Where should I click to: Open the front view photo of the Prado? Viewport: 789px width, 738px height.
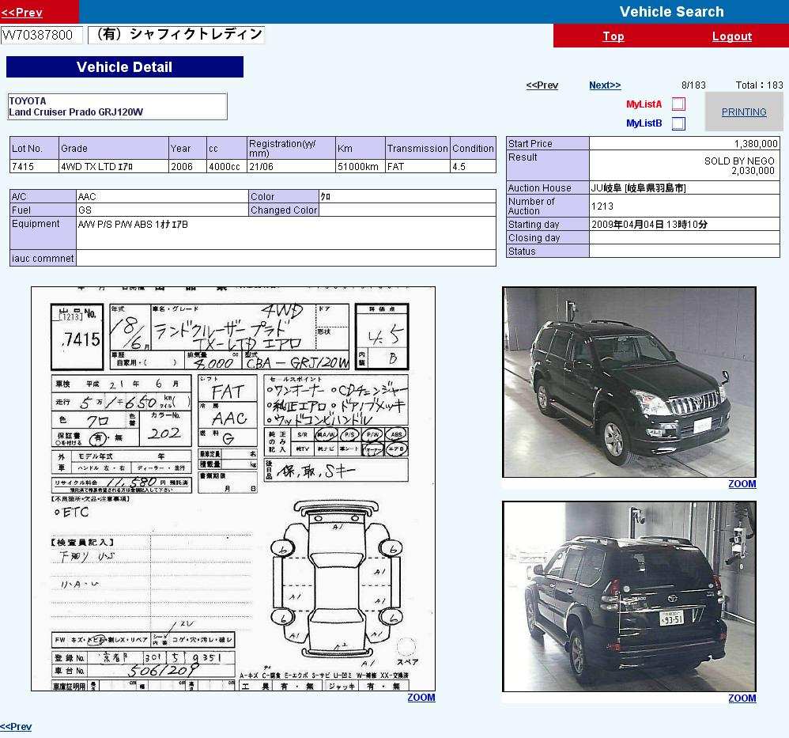[629, 382]
